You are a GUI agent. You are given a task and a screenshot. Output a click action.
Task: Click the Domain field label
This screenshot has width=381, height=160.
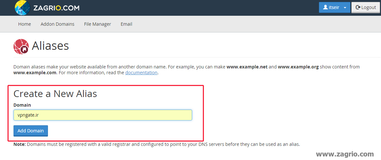pyautogui.click(x=22, y=105)
